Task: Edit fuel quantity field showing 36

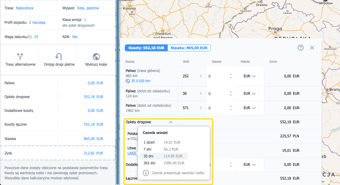Action: tap(192, 94)
